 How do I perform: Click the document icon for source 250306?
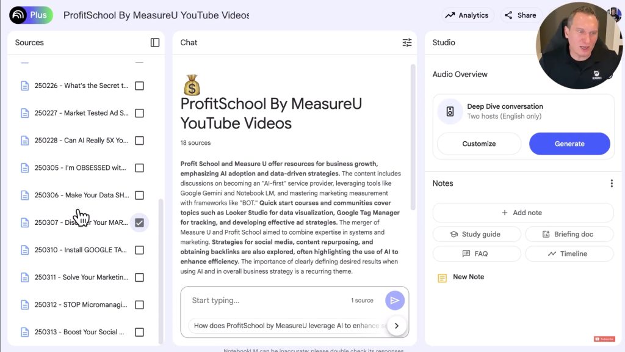coord(24,195)
